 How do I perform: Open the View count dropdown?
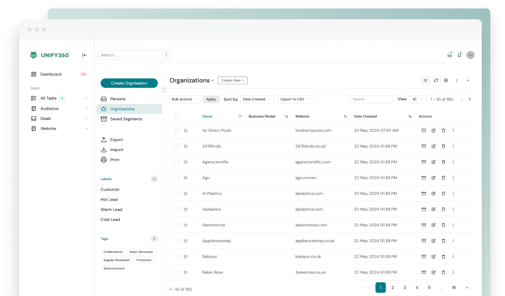[418, 100]
